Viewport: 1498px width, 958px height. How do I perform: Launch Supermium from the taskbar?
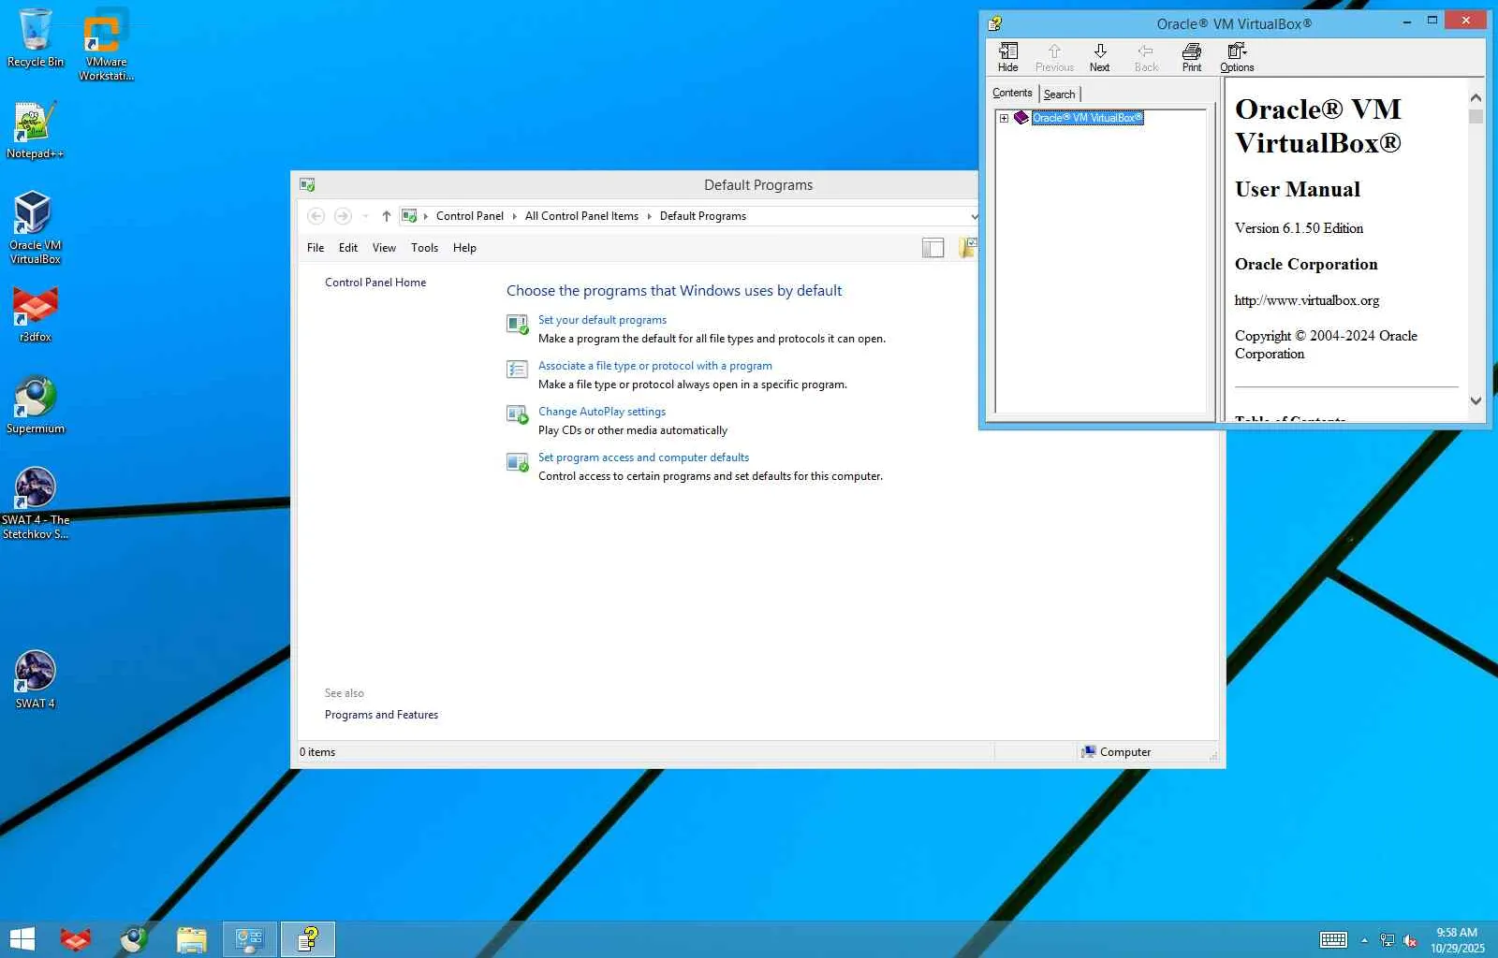tap(134, 939)
